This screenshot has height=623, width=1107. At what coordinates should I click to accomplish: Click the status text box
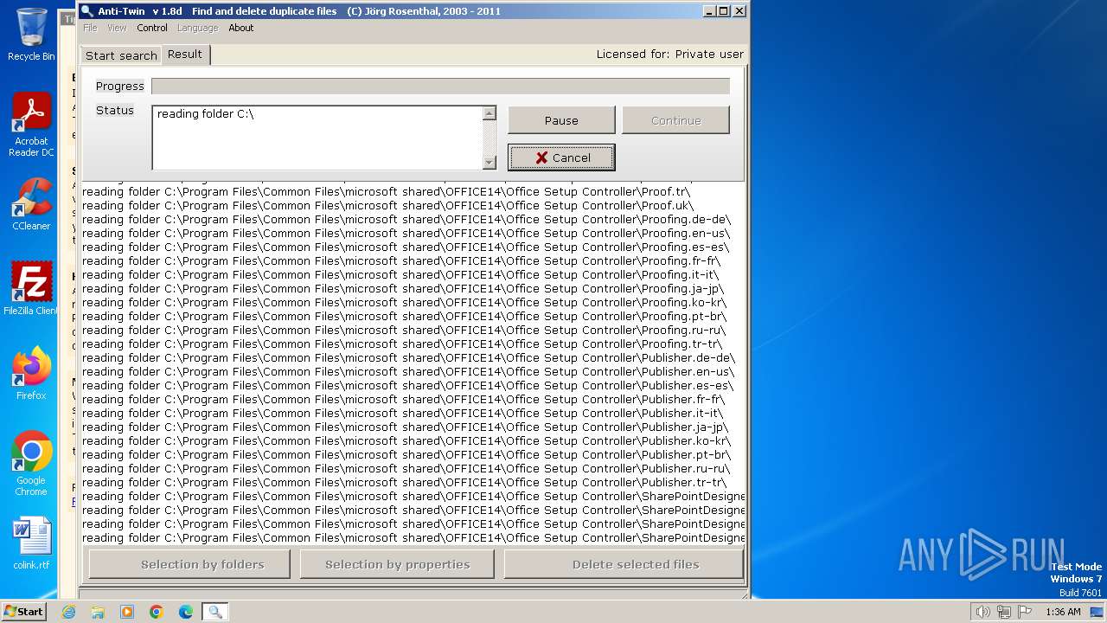[317, 138]
